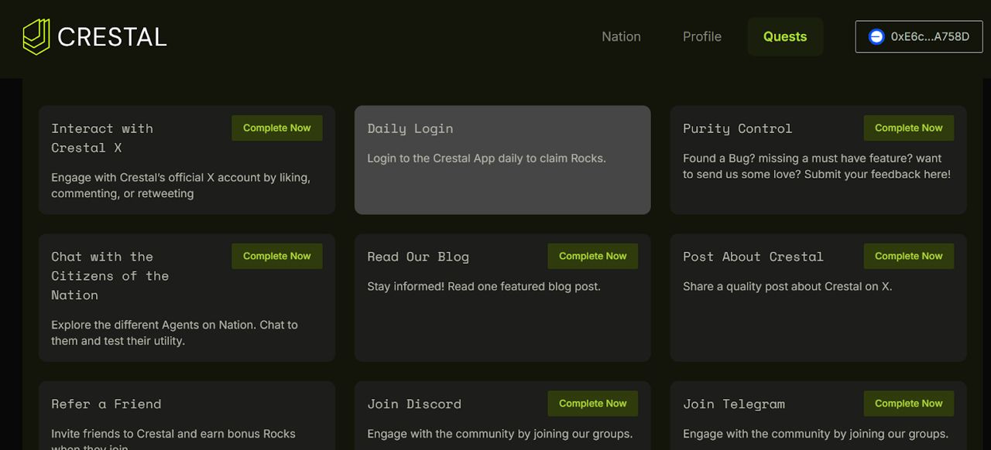The image size is (991, 450).
Task: Open the Profile tab
Action: (702, 36)
